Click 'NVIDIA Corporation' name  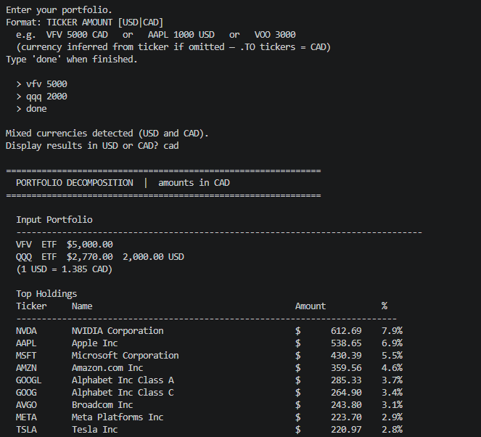(118, 331)
